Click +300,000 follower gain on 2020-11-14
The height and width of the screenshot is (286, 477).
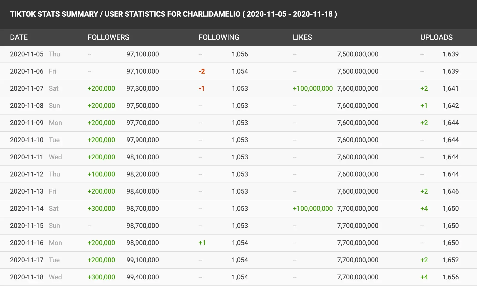click(101, 209)
